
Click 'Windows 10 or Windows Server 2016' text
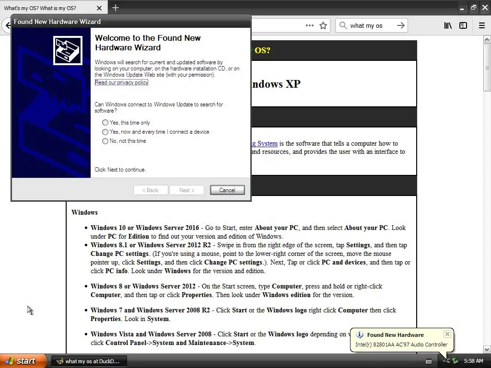pyautogui.click(x=145, y=228)
